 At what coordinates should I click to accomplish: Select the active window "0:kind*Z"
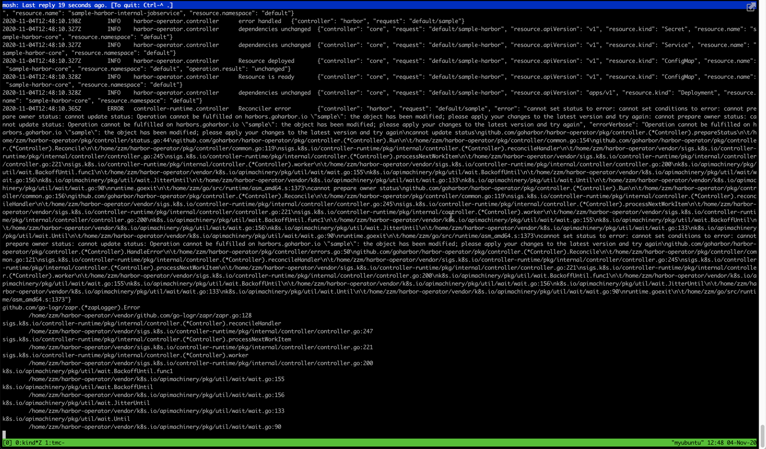point(30,442)
